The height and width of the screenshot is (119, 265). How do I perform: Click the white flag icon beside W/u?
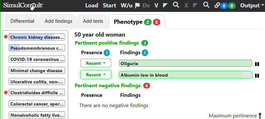point(137,5)
